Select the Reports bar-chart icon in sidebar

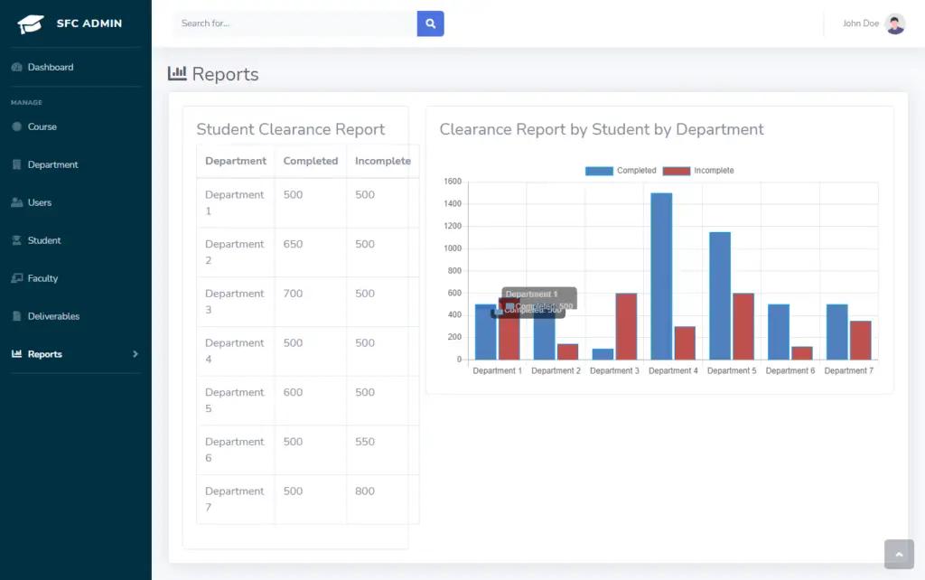click(x=19, y=353)
